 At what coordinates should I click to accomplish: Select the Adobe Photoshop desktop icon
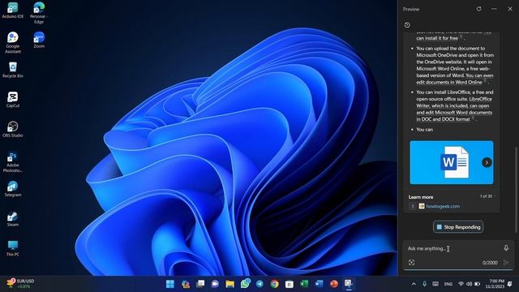point(13,161)
